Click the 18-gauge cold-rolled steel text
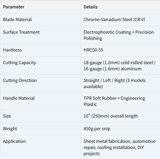Image resolution: width=160 pixels, height=159 pixels. click(120, 62)
